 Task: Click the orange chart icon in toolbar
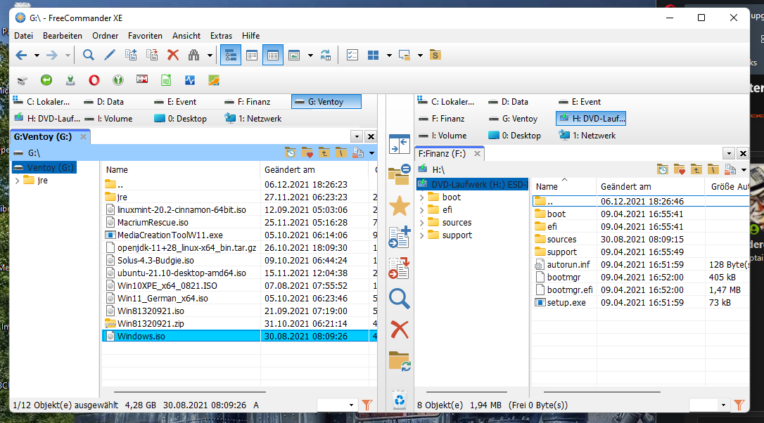pos(214,80)
